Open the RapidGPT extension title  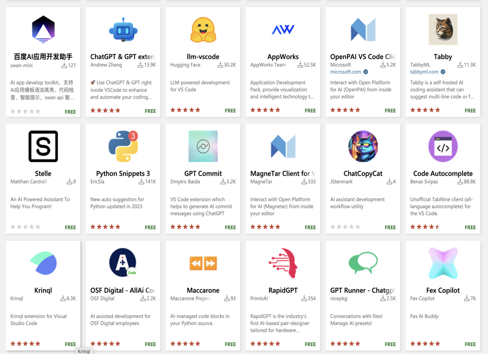click(283, 291)
